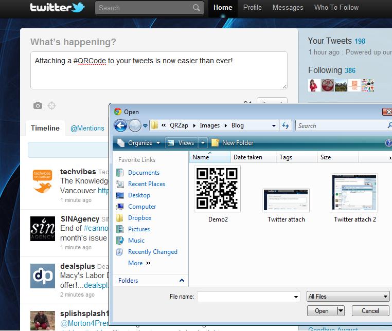Open the techvibes username link
Viewport: 392px width, 331px height.
pos(78,172)
